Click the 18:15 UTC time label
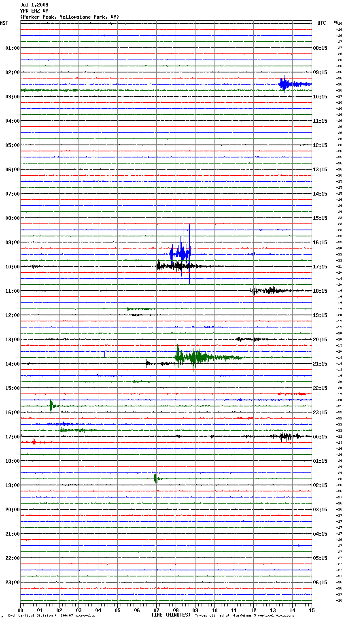The height and width of the screenshot is (621, 344). [x=320, y=291]
